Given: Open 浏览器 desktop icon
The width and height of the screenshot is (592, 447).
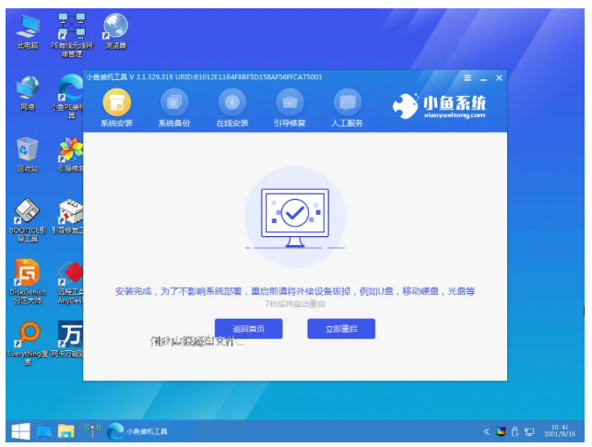Looking at the screenshot, I should (x=115, y=31).
